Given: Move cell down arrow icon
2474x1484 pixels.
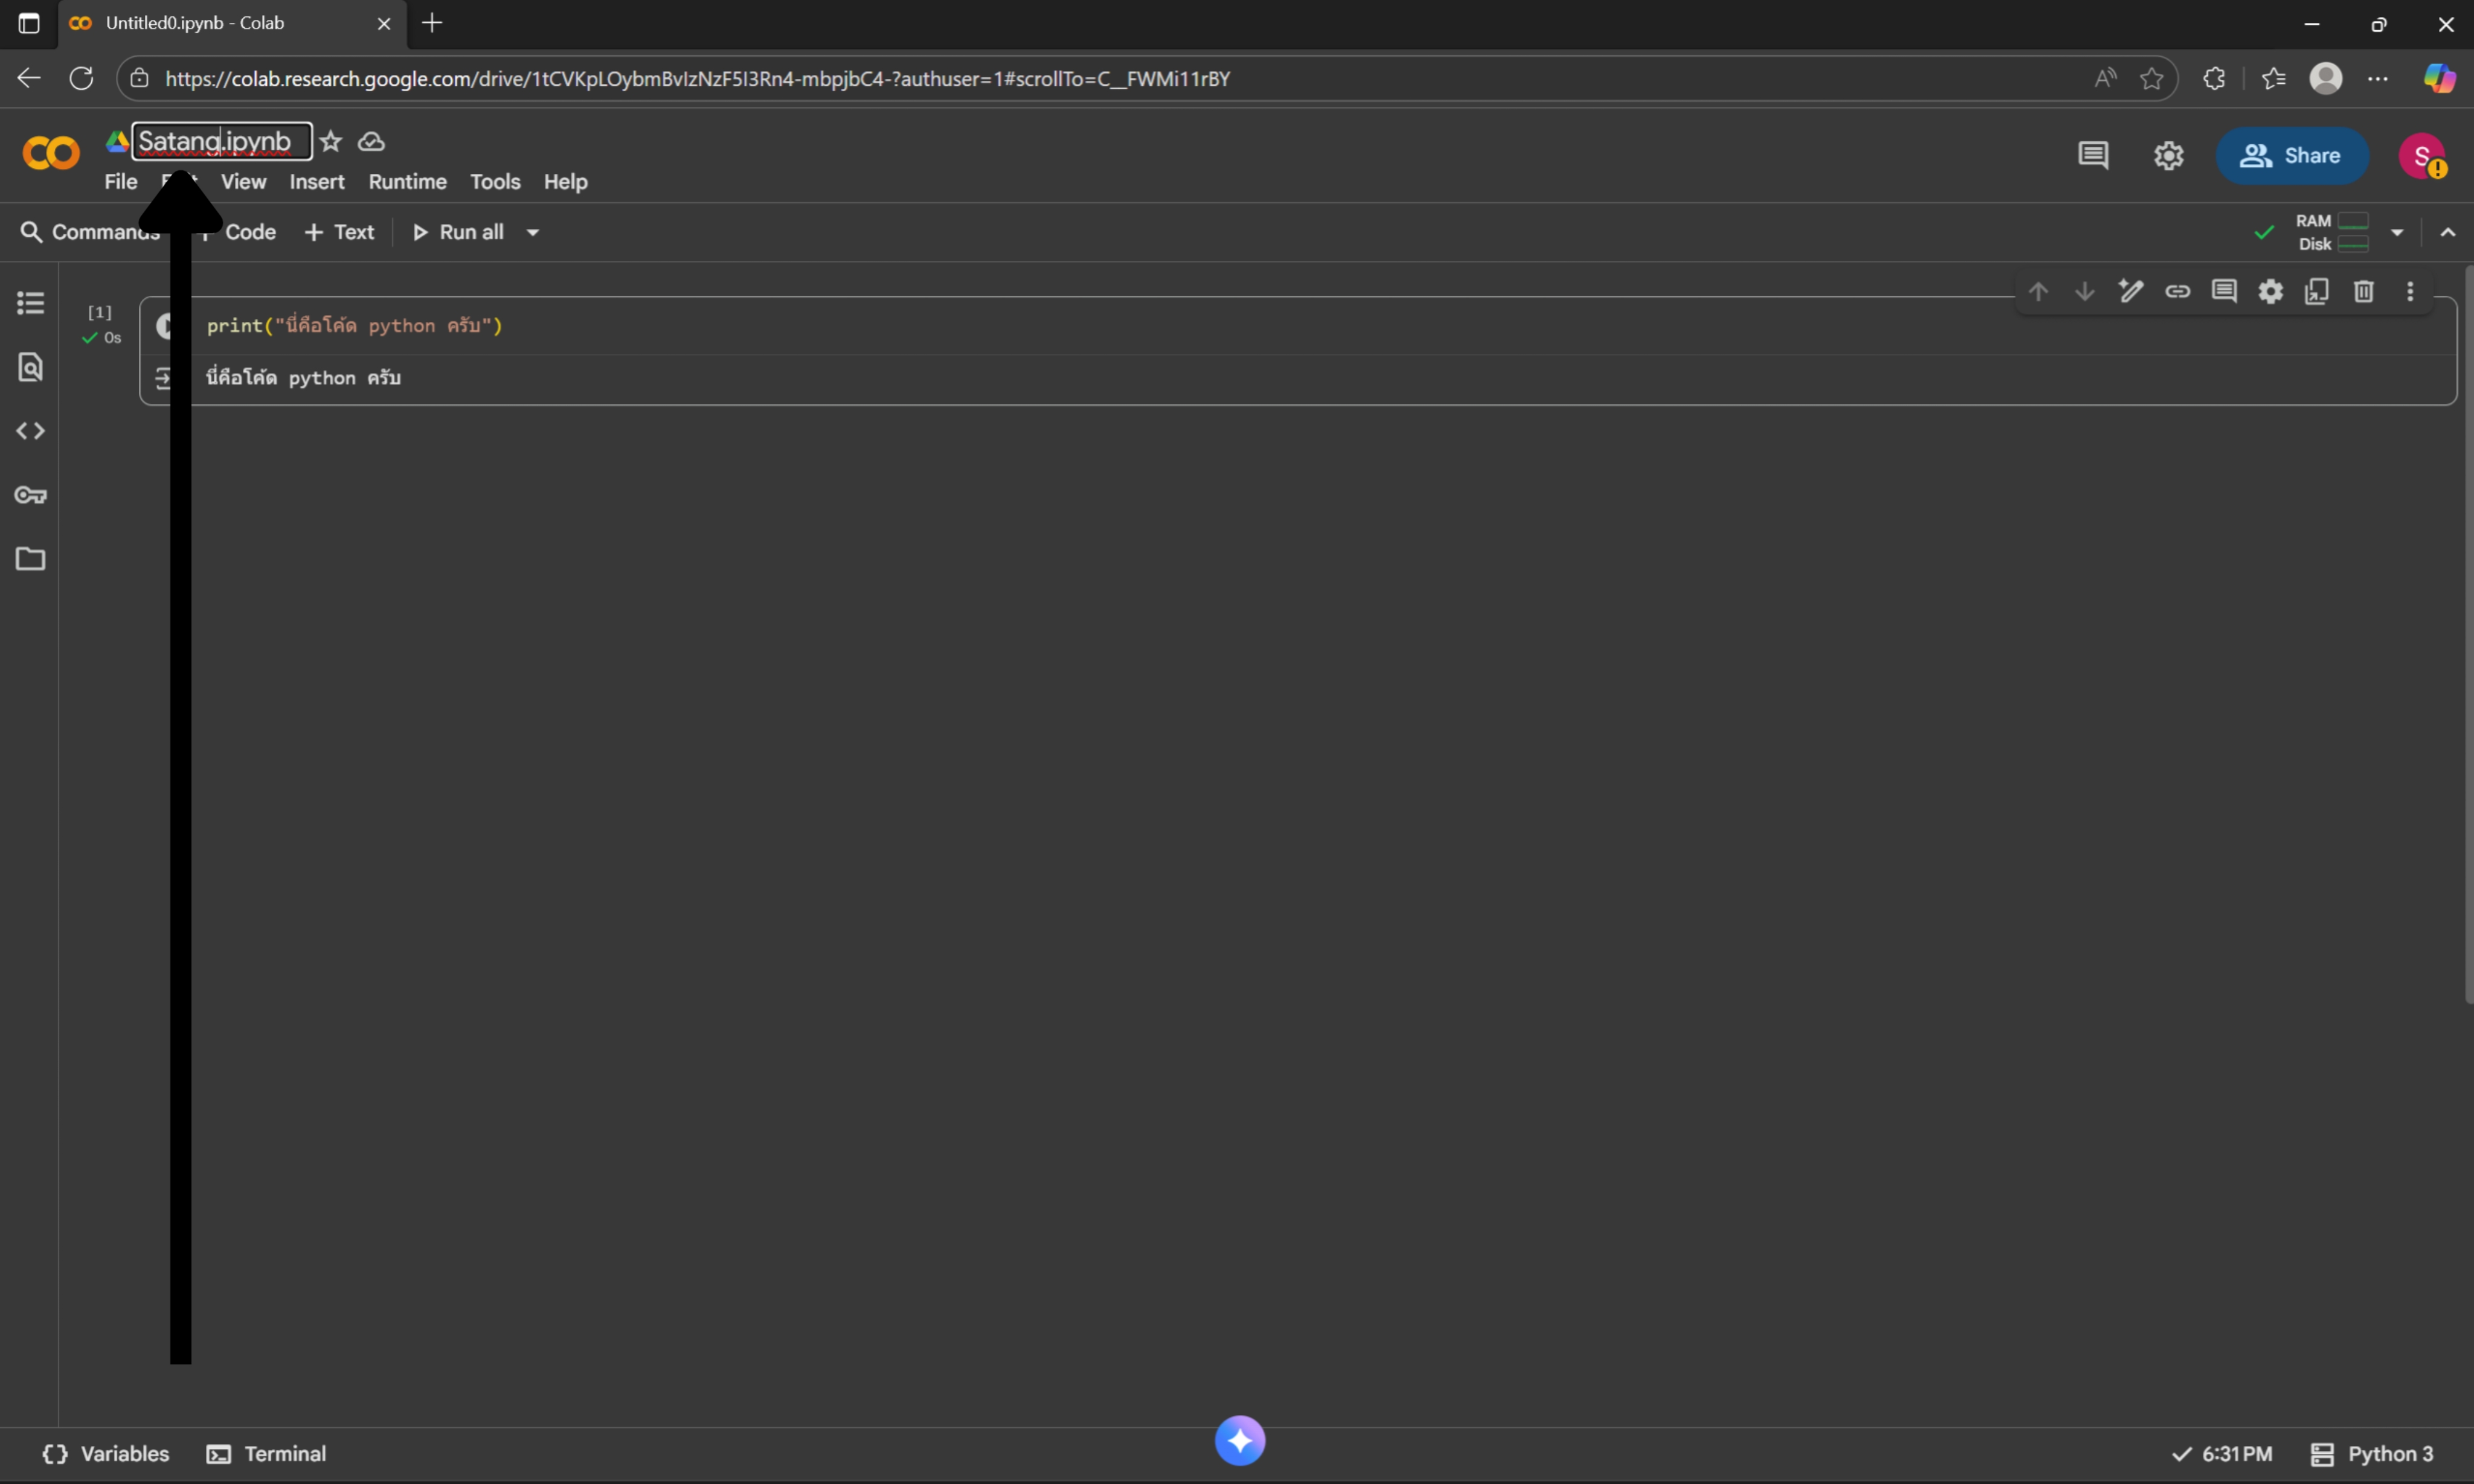Looking at the screenshot, I should click(2084, 291).
